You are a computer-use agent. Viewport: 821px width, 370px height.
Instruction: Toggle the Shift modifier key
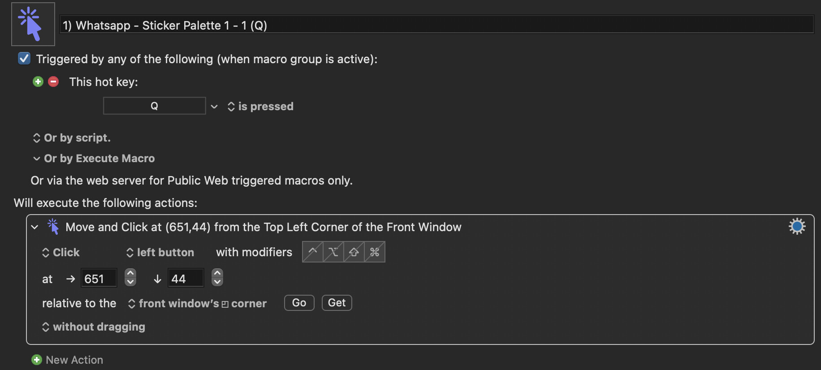click(354, 252)
